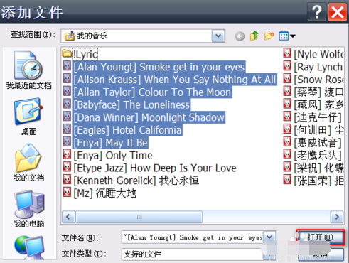Open the view menu icon dropdown
Image resolution: width=349 pixels, height=263 pixels.
[x=287, y=36]
